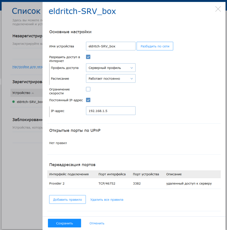Click the Разбудить по сети button
The height and width of the screenshot is (230, 227).
click(x=155, y=46)
